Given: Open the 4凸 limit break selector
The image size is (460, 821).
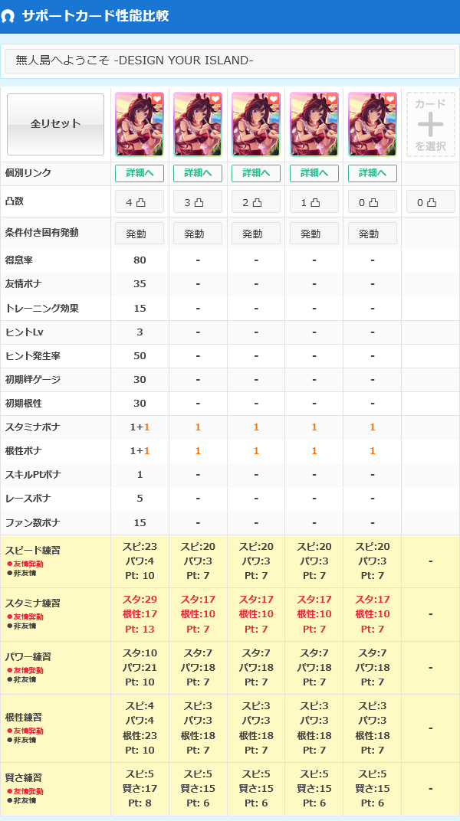Looking at the screenshot, I should (140, 201).
